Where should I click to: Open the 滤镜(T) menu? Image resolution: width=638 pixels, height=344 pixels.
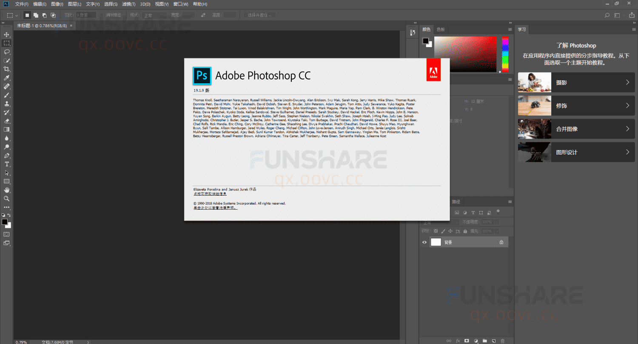(128, 4)
